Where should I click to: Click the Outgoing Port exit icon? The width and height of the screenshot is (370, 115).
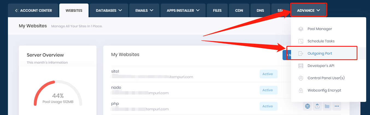click(301, 54)
